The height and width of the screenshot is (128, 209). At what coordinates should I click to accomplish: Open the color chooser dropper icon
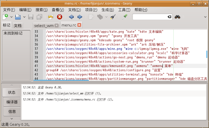124,17
